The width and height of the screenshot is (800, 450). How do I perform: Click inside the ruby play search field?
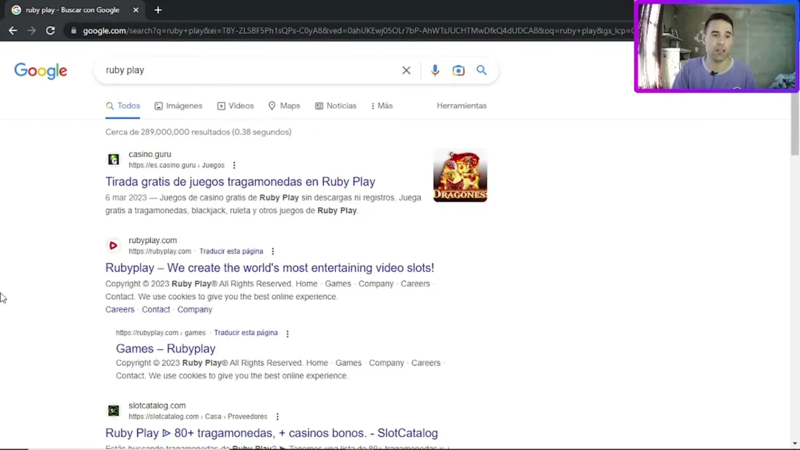coord(250,70)
